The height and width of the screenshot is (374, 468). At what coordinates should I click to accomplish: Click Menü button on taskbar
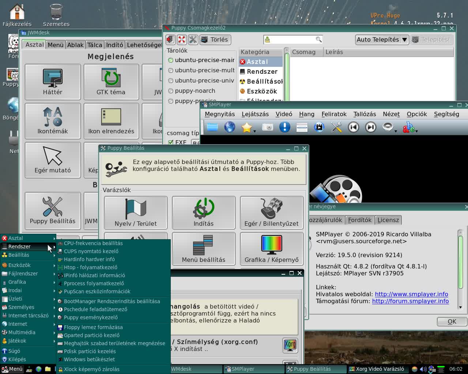pos(12,369)
